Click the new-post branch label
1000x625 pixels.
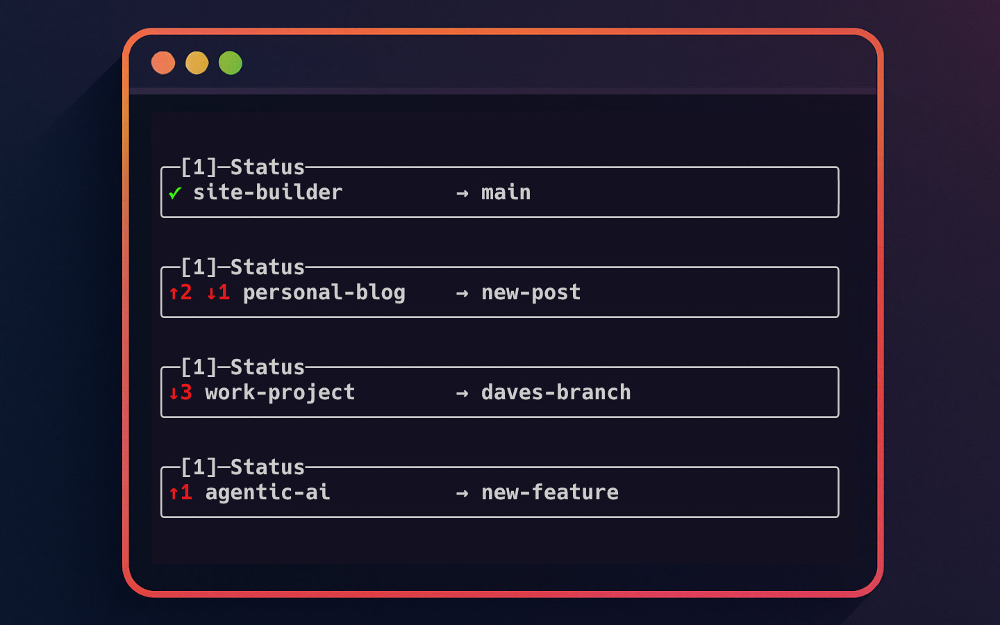[x=531, y=292]
